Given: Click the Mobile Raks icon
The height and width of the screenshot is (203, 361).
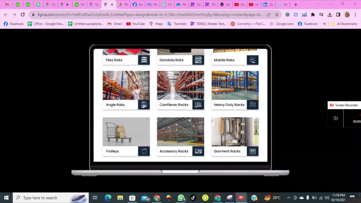Looking at the screenshot, I should 253,60.
